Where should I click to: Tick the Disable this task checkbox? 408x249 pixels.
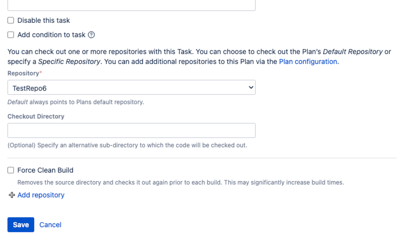coord(11,20)
